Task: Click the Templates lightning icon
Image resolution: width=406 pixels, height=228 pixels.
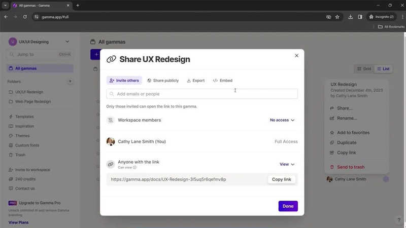Action: [x=11, y=117]
